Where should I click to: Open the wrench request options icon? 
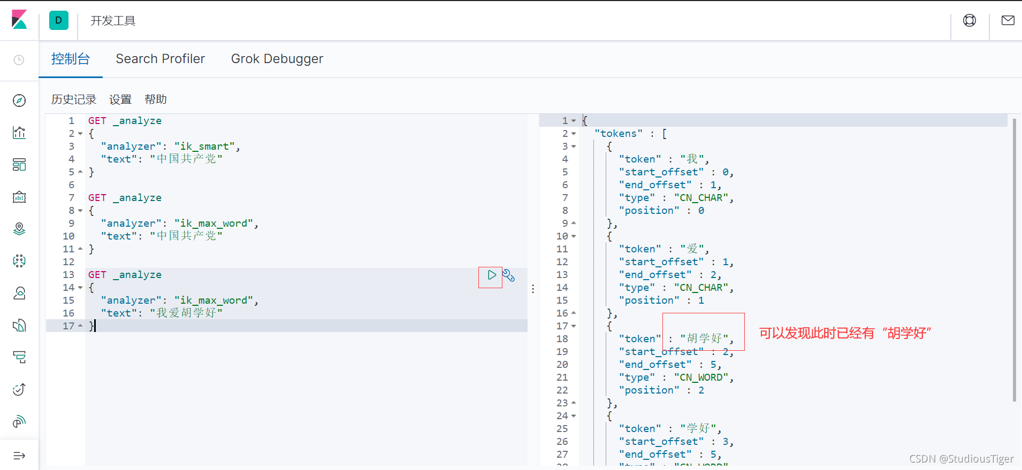(509, 275)
